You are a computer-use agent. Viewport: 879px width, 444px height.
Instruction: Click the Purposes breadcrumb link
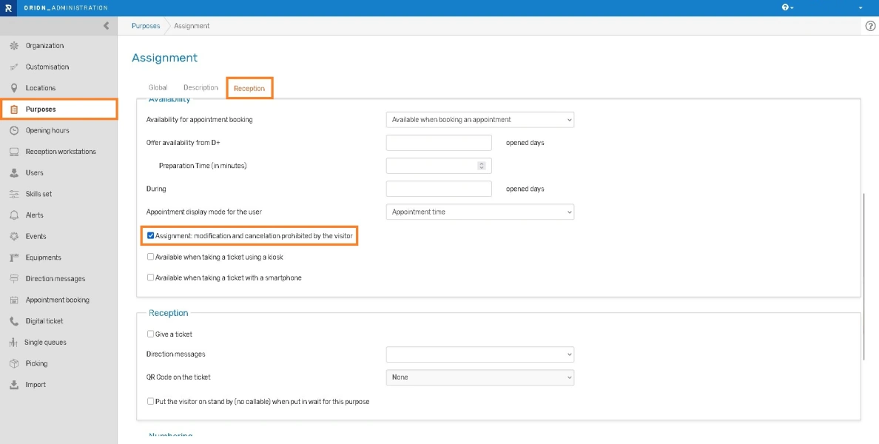coord(146,26)
